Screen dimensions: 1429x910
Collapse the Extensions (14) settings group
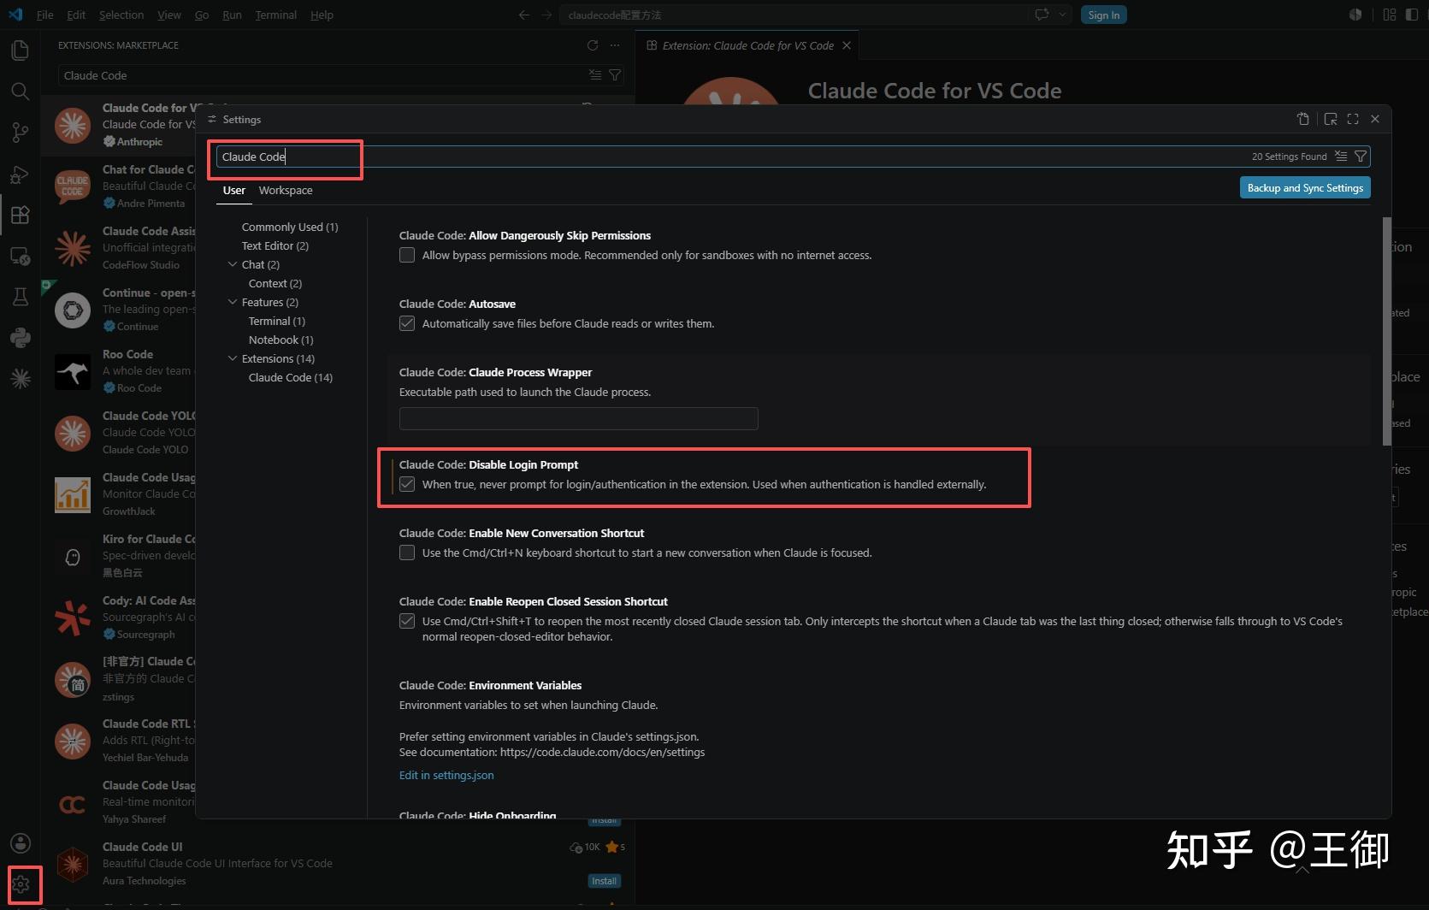click(233, 358)
